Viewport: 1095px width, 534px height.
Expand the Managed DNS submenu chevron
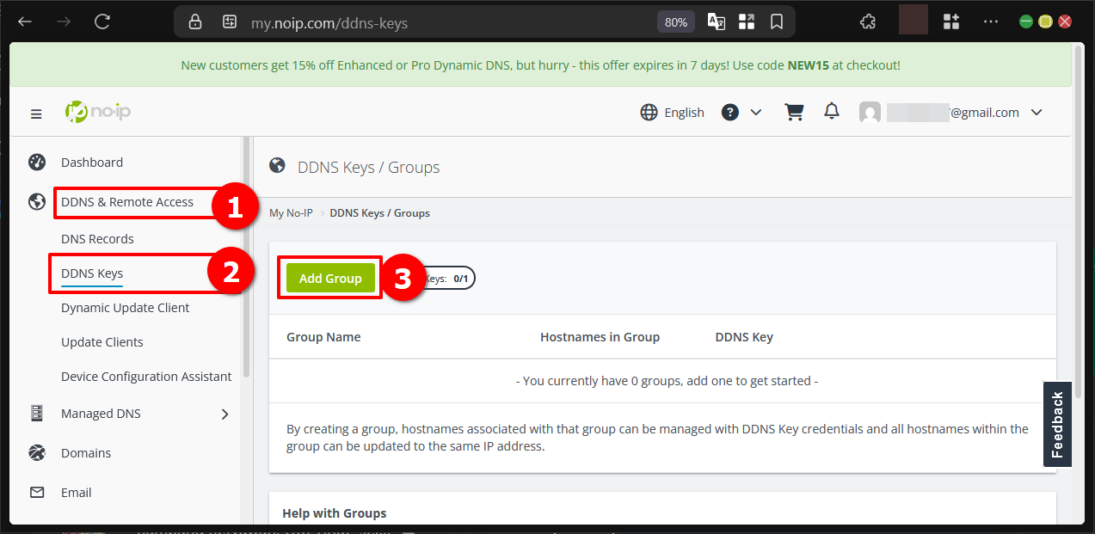click(x=225, y=414)
